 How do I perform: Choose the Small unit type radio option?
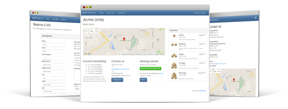(x=74, y=55)
